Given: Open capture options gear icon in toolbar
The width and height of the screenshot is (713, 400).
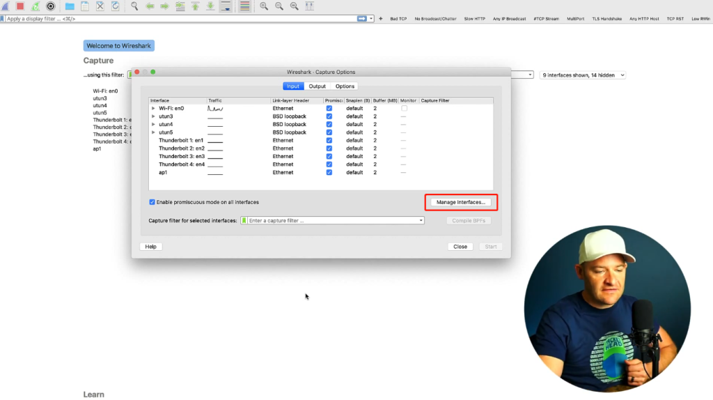Looking at the screenshot, I should (51, 6).
